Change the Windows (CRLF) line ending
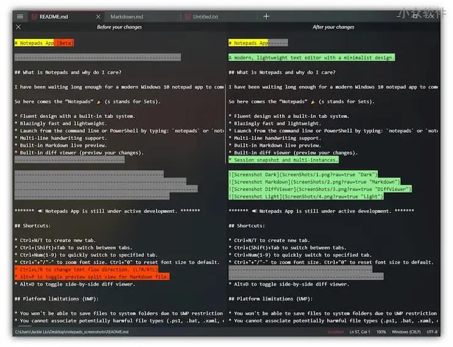The width and height of the screenshot is (453, 347). [406, 332]
